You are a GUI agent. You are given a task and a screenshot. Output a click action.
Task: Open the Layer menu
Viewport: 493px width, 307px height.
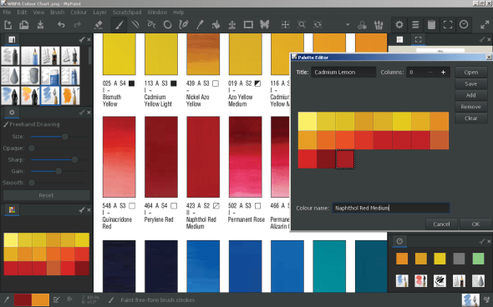click(99, 13)
